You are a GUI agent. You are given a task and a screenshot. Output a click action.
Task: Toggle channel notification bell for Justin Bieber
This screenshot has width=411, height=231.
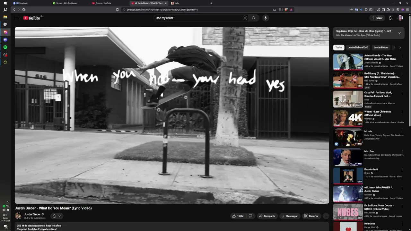click(57, 216)
